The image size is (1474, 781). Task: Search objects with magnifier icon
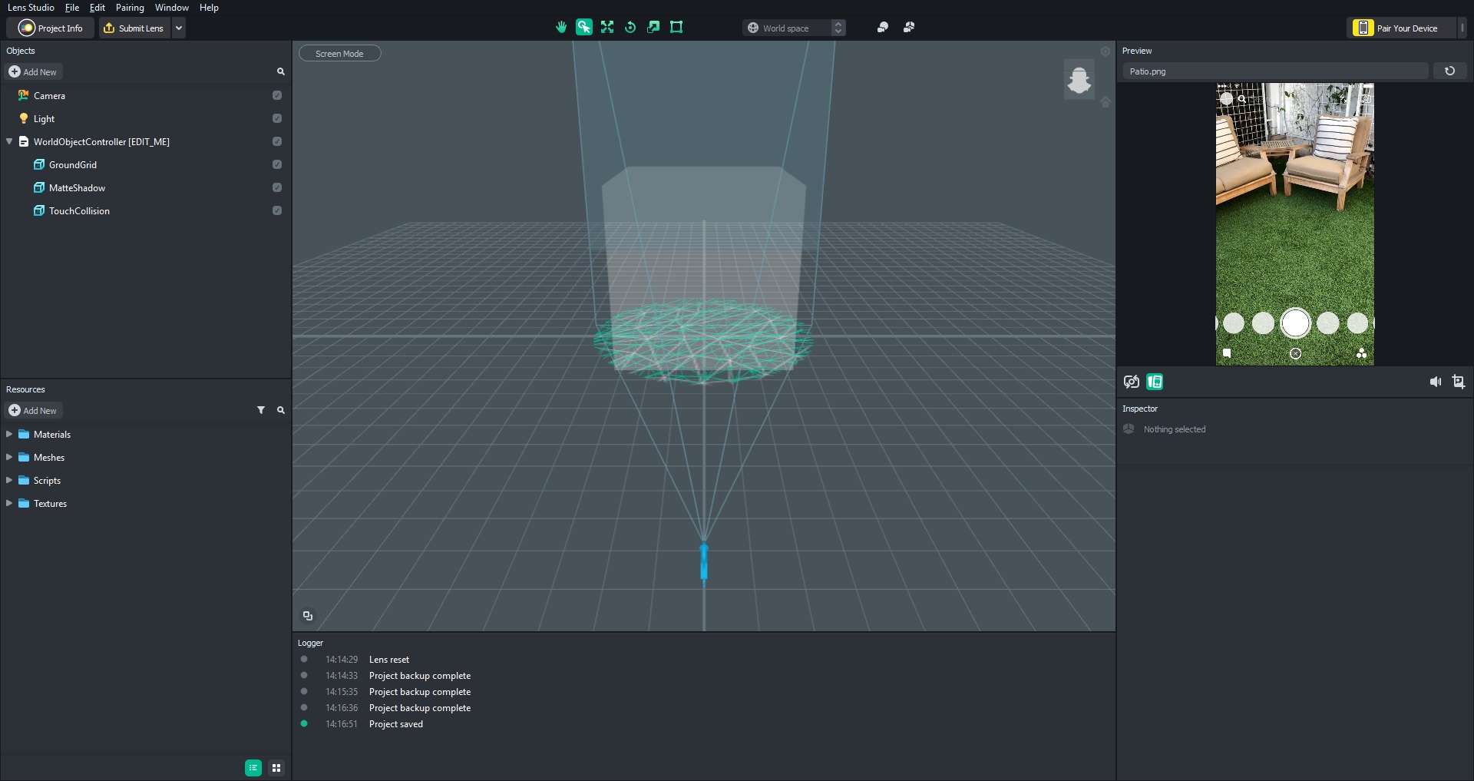tap(281, 71)
